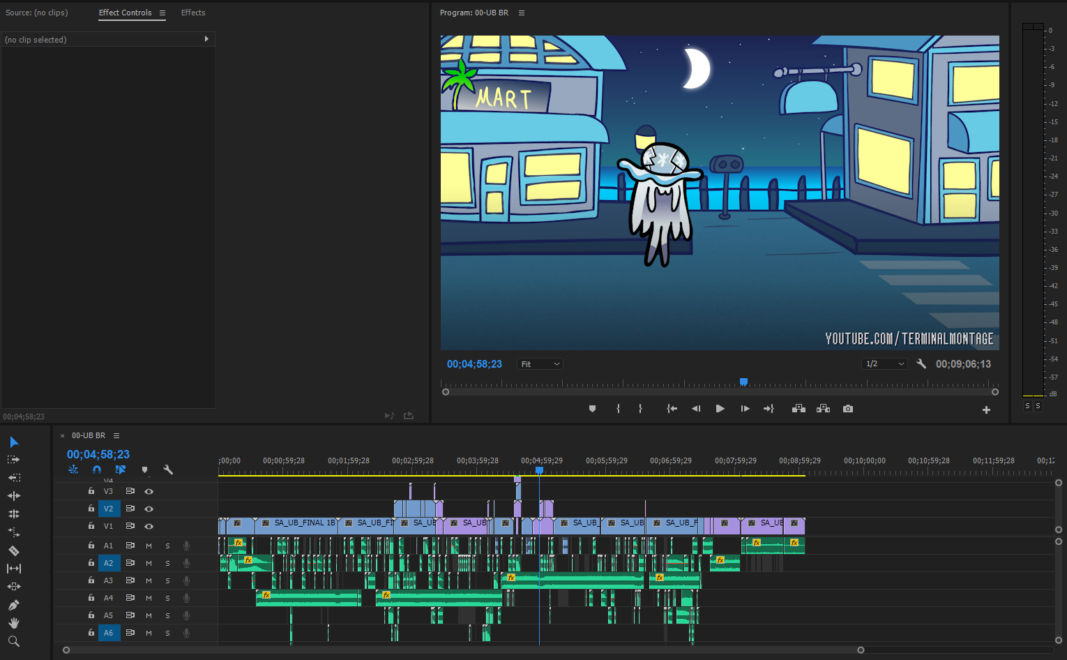Toggle lock on track A5
The image size is (1067, 660).
pyautogui.click(x=91, y=615)
